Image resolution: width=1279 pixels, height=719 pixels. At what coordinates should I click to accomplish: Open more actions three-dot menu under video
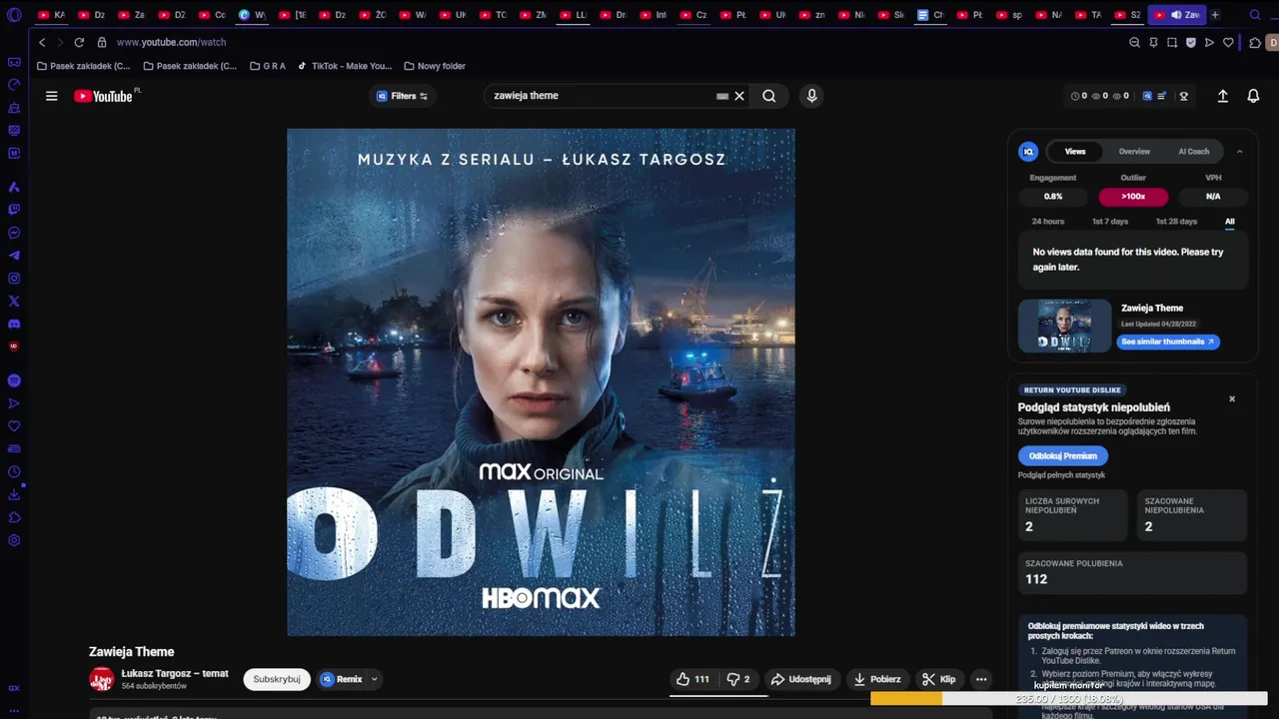coord(981,679)
